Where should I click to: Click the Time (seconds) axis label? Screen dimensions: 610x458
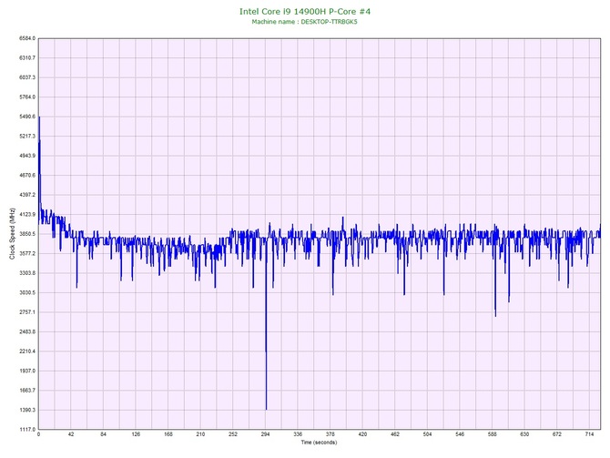pyautogui.click(x=319, y=443)
